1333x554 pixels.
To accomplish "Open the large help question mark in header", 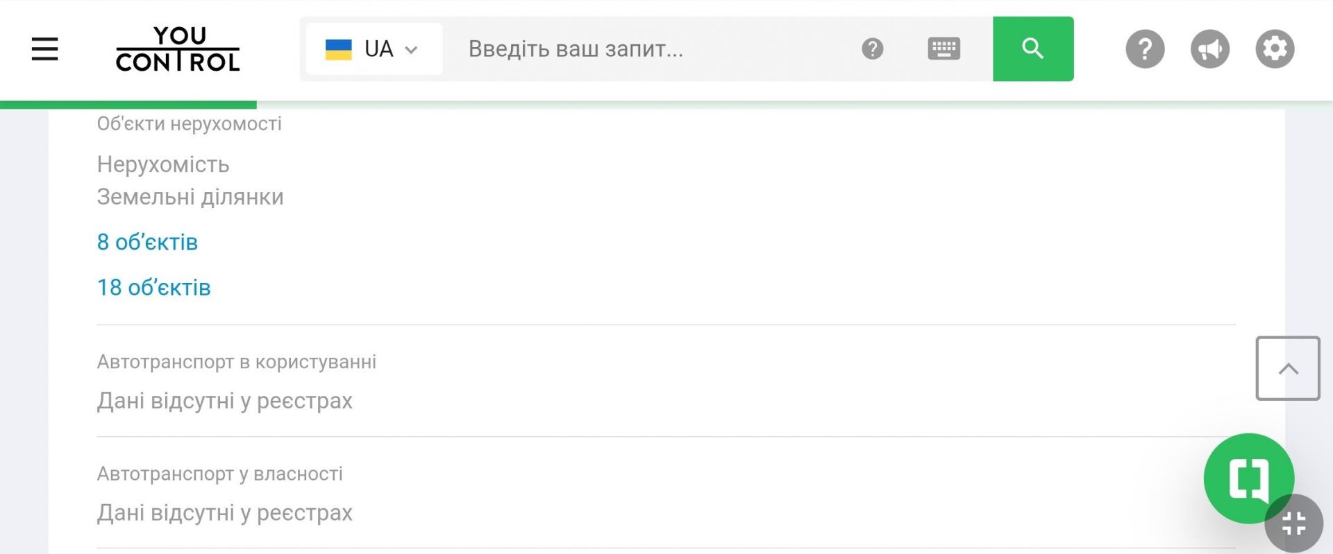I will pos(1145,49).
